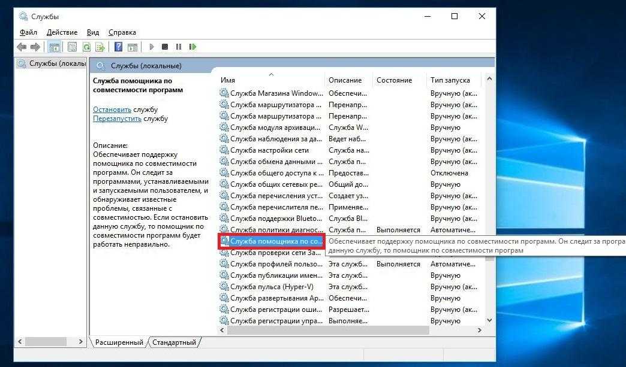
Task: Stop the service with the toolbar stop button
Action: pyautogui.click(x=165, y=47)
